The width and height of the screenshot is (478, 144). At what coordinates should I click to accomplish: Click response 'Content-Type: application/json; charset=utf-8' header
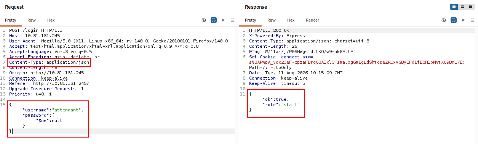click(x=309, y=41)
